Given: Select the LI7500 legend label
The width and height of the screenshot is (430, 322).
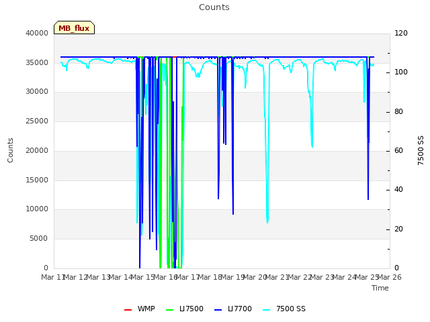Looking at the screenshot, I should click(x=191, y=309).
